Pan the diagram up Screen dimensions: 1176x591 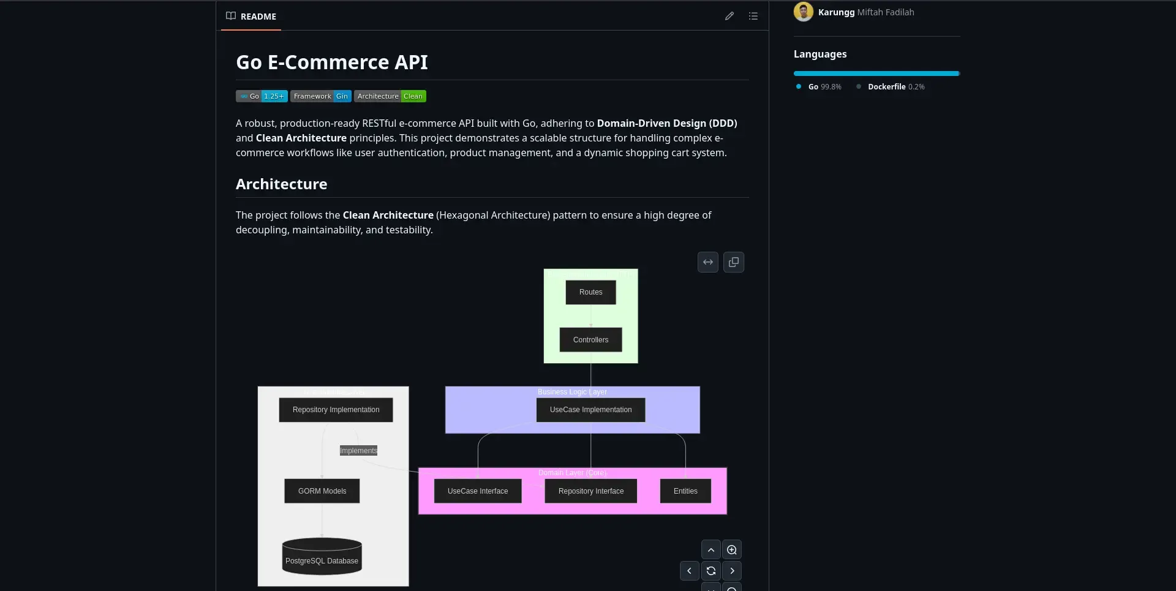coord(711,550)
